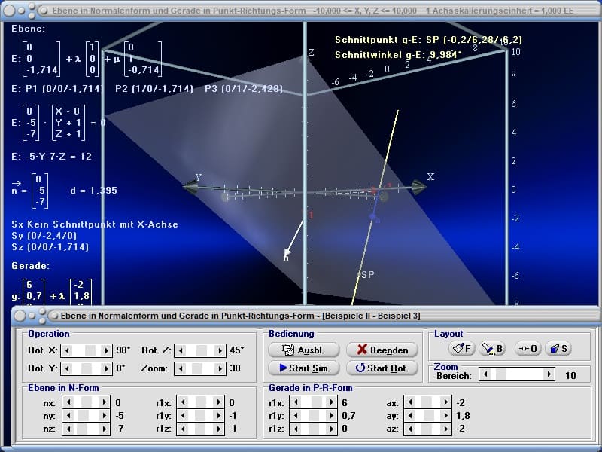Decrease the line's r1y value
The width and height of the screenshot is (602, 452).
tap(295, 416)
